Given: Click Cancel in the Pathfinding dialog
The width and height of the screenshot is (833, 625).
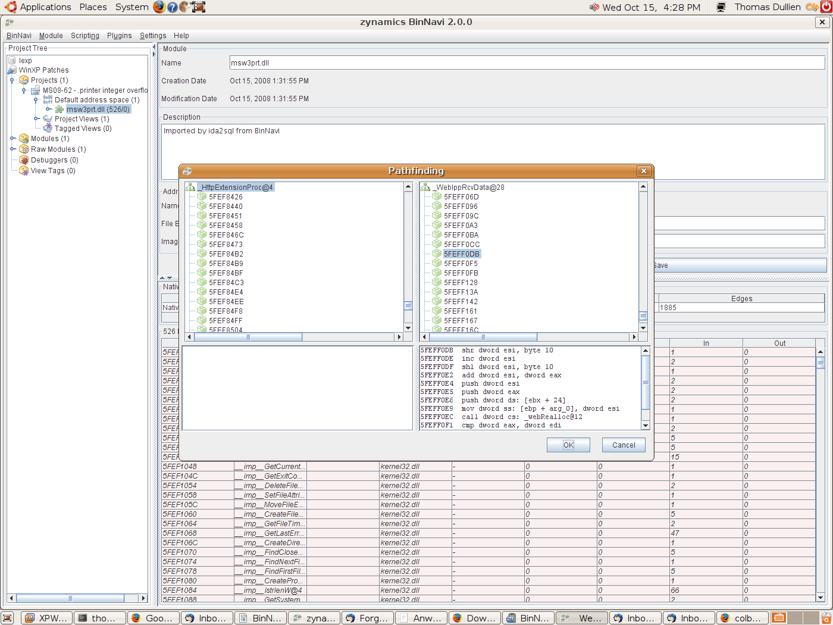Looking at the screenshot, I should tap(624, 445).
